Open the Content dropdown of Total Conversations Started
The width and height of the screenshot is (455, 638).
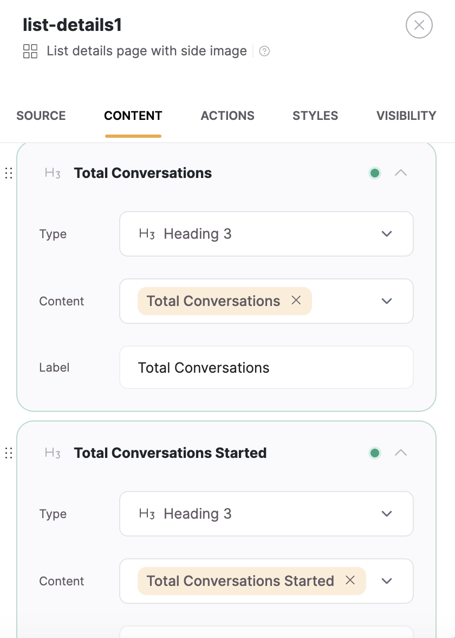(387, 581)
